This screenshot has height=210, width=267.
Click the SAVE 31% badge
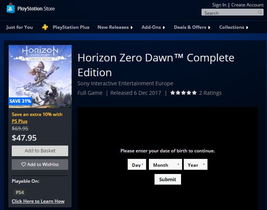(x=20, y=101)
